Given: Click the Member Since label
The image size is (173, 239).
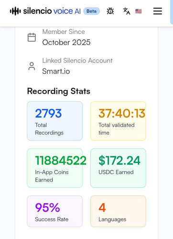Looking at the screenshot, I should click(x=64, y=32).
